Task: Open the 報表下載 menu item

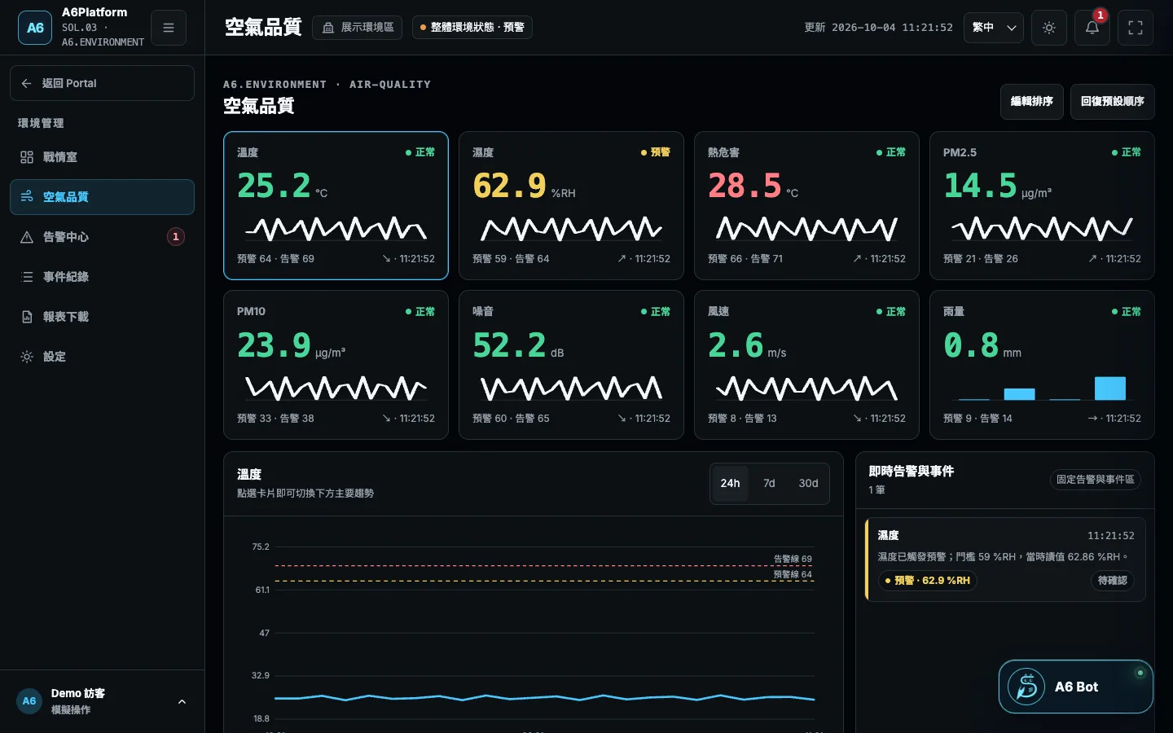Action: 102,317
